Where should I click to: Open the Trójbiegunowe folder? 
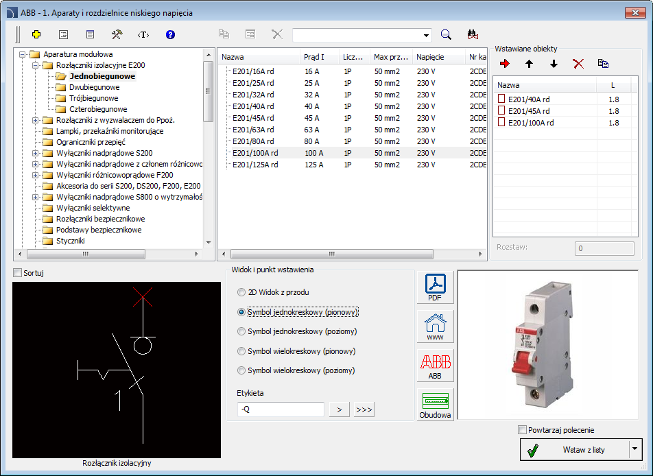coord(94,98)
